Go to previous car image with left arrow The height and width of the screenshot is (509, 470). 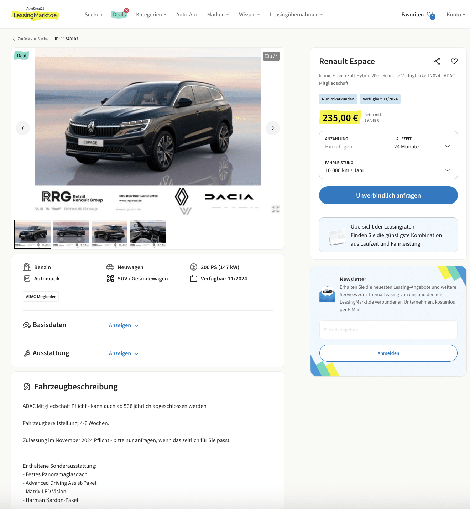pos(23,128)
